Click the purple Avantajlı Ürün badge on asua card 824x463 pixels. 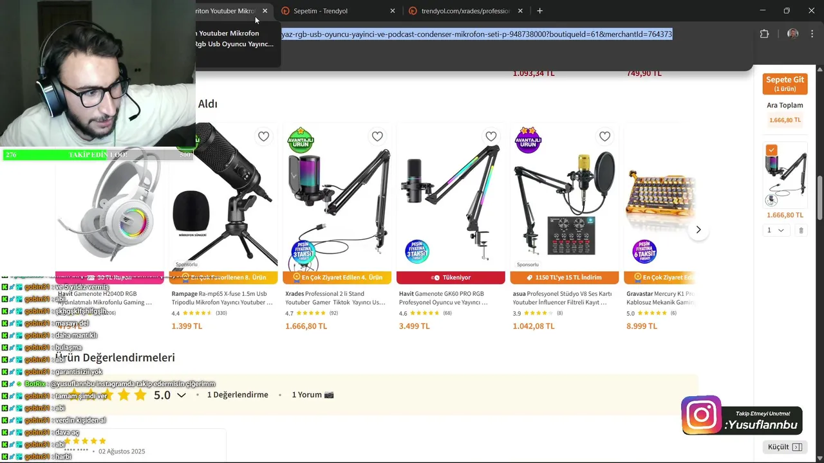click(x=528, y=141)
